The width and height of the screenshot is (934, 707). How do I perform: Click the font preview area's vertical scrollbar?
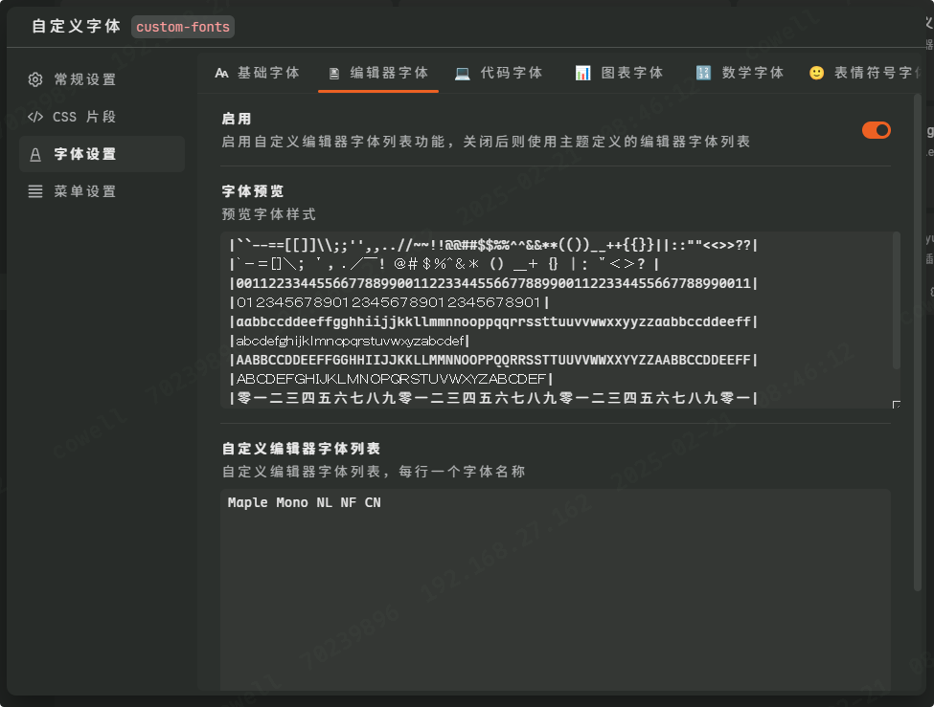pyautogui.click(x=896, y=300)
